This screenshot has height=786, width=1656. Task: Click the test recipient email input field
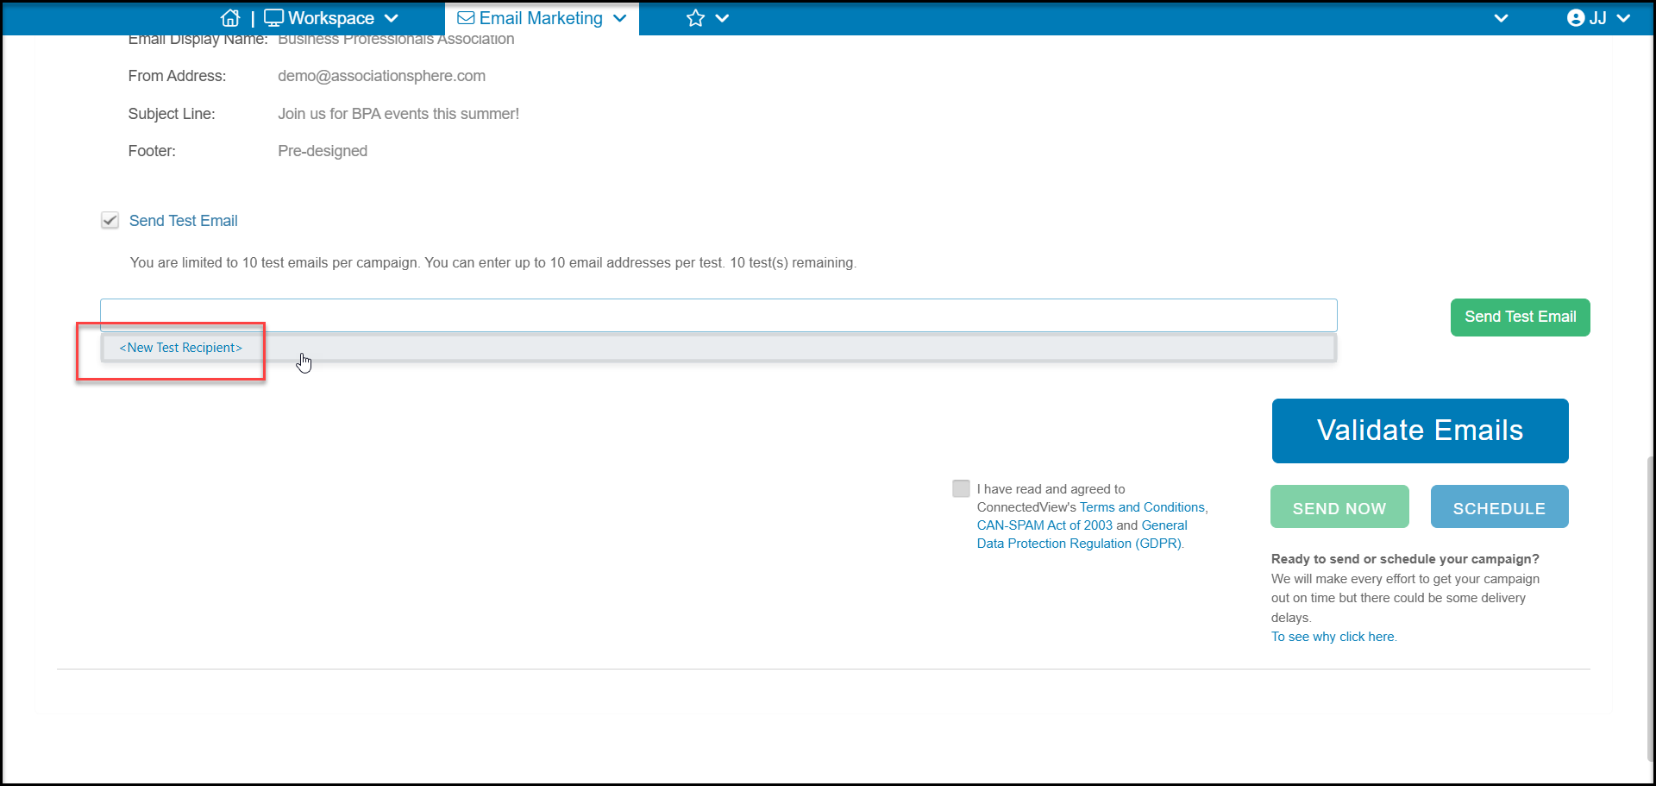pos(718,316)
